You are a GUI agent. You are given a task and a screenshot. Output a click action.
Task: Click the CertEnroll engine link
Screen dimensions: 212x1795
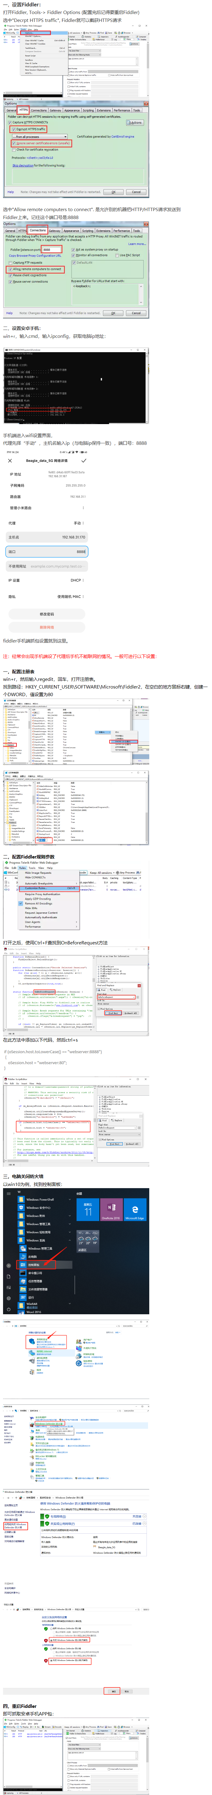tap(123, 136)
